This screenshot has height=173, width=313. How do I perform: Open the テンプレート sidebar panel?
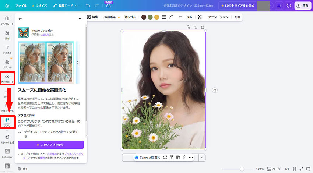click(x=7, y=21)
